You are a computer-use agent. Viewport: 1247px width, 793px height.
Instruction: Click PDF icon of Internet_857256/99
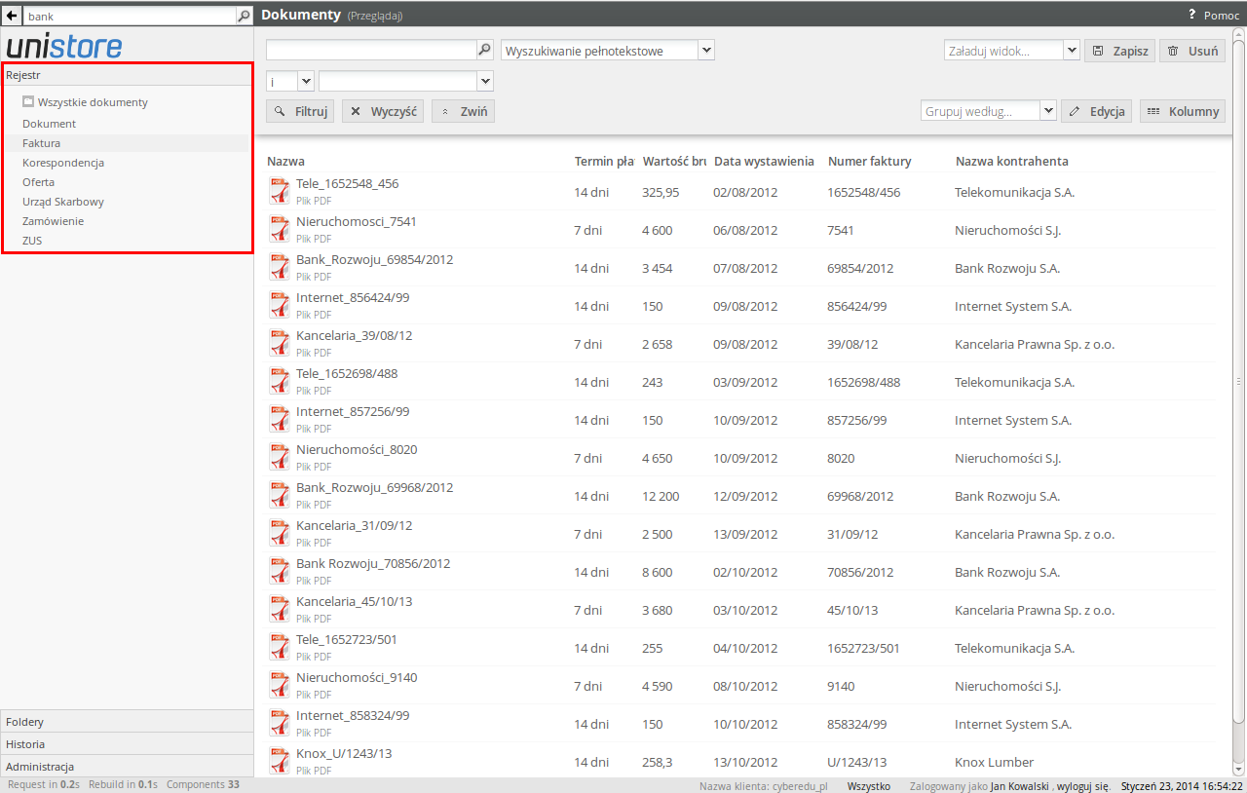280,419
